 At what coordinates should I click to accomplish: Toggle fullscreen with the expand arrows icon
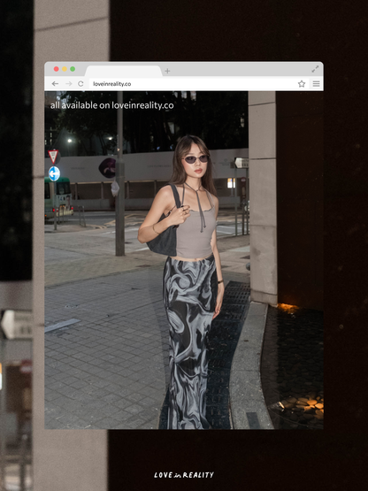pyautogui.click(x=315, y=69)
